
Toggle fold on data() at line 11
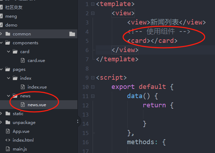93,96
